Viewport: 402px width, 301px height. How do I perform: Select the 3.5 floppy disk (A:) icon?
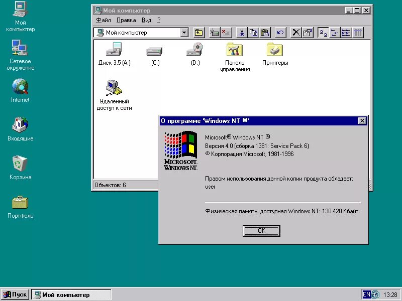coord(115,49)
